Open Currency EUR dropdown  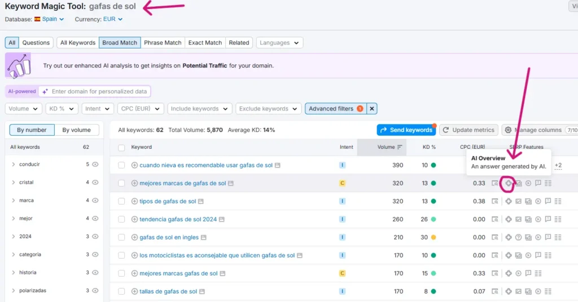click(113, 19)
